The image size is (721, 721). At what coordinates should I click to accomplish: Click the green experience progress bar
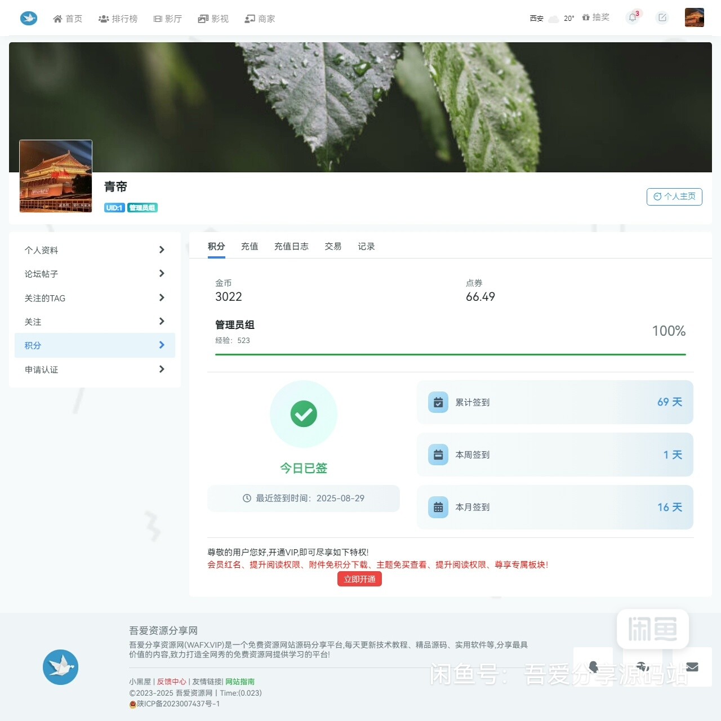[x=450, y=354]
